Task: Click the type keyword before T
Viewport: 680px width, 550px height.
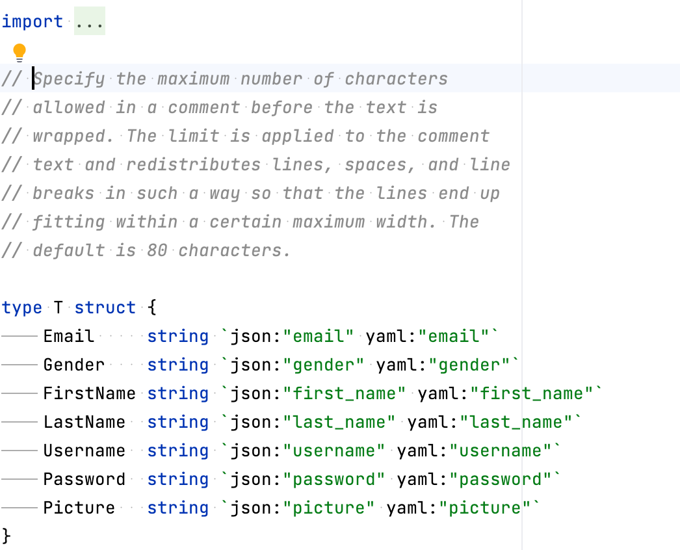Action: coord(21,307)
